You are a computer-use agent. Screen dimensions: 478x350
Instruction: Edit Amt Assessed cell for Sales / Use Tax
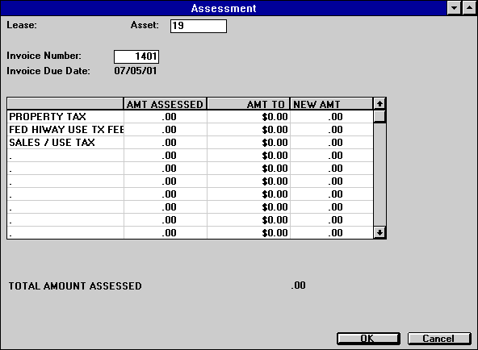tap(166, 143)
